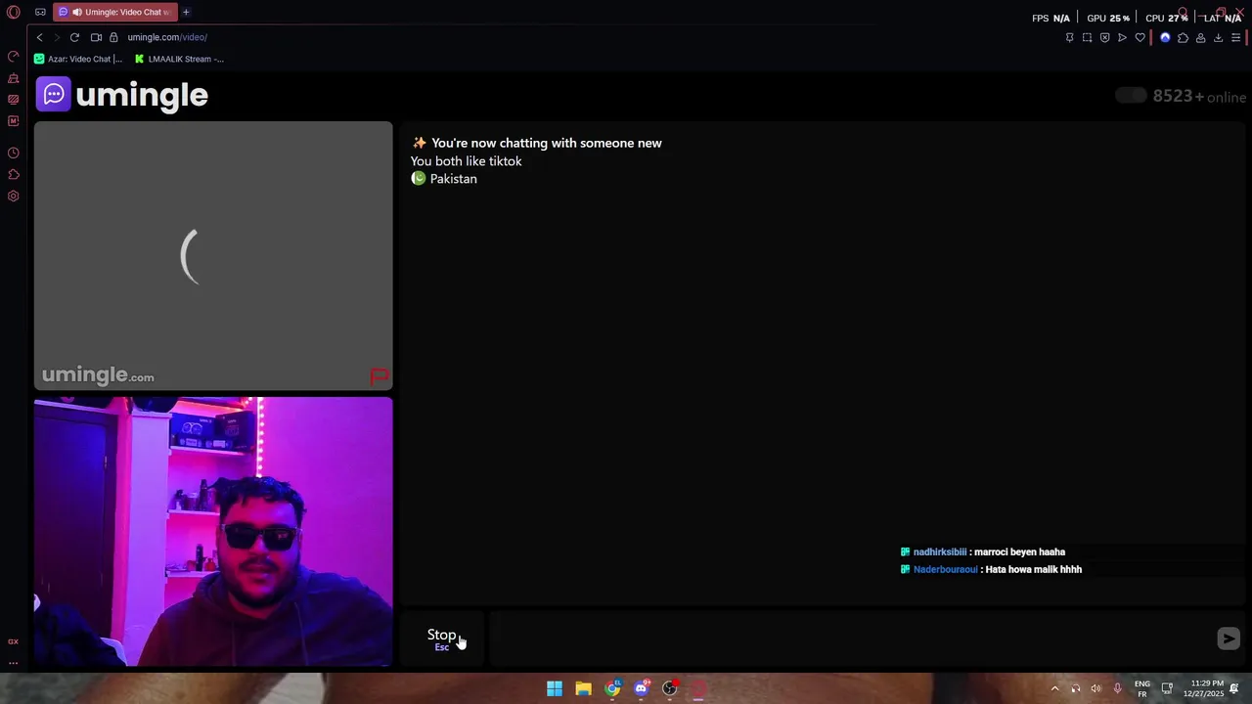Expand the system tray hidden icons chevron
The image size is (1252, 704).
coord(1054,688)
